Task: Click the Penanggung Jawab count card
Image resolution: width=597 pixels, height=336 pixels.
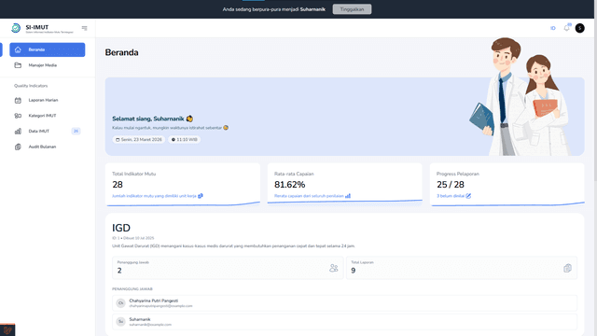Action: pos(228,268)
